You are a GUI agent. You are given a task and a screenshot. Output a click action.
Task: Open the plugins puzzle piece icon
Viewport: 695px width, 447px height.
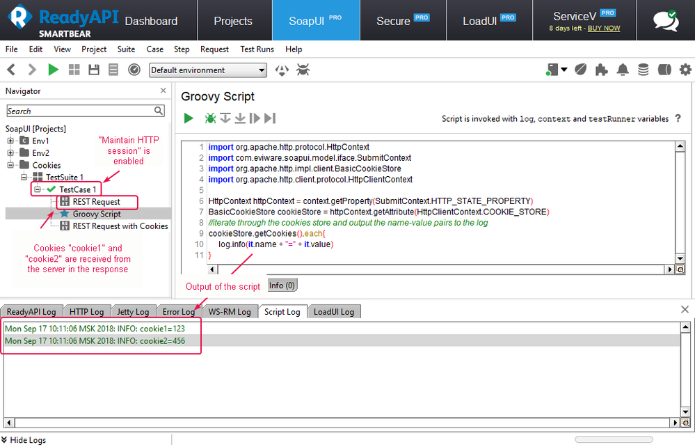click(602, 70)
